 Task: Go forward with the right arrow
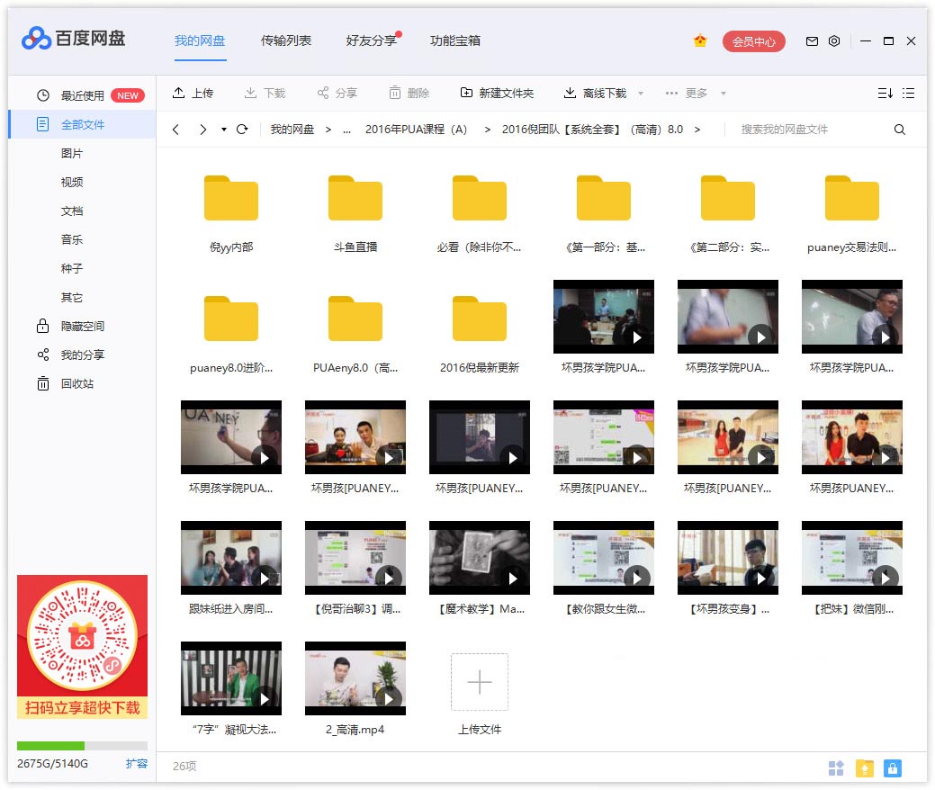click(x=202, y=130)
